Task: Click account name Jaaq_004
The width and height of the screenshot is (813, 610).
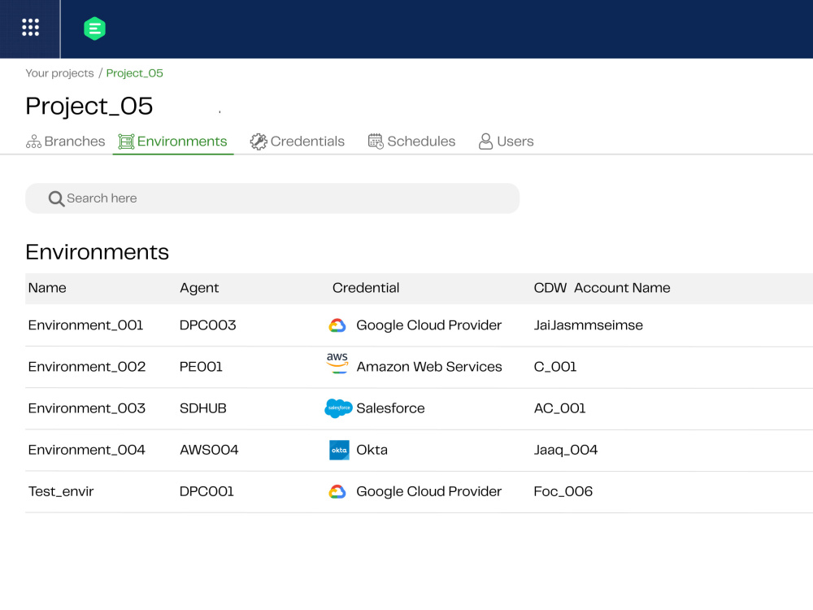Action: [x=566, y=450]
